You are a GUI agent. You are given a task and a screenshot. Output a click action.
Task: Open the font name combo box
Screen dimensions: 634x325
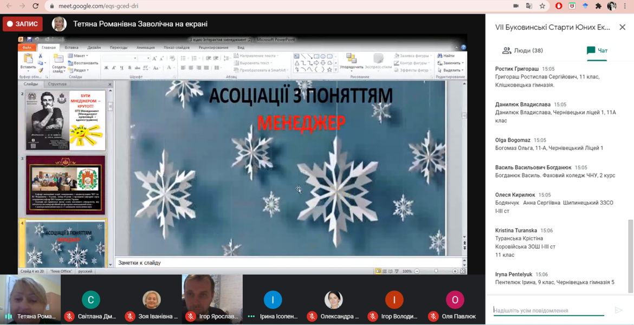pos(120,58)
